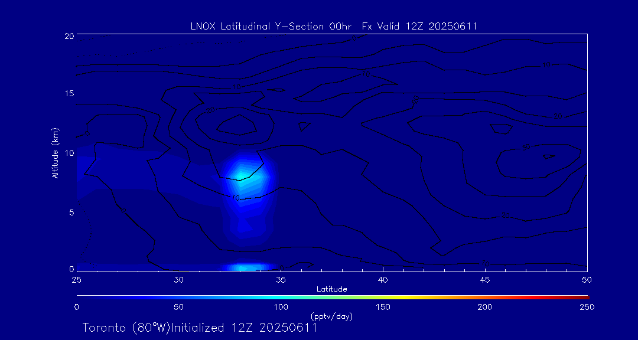The width and height of the screenshot is (638, 340).
Task: Click altitude axis tick label "20"
Action: point(69,36)
